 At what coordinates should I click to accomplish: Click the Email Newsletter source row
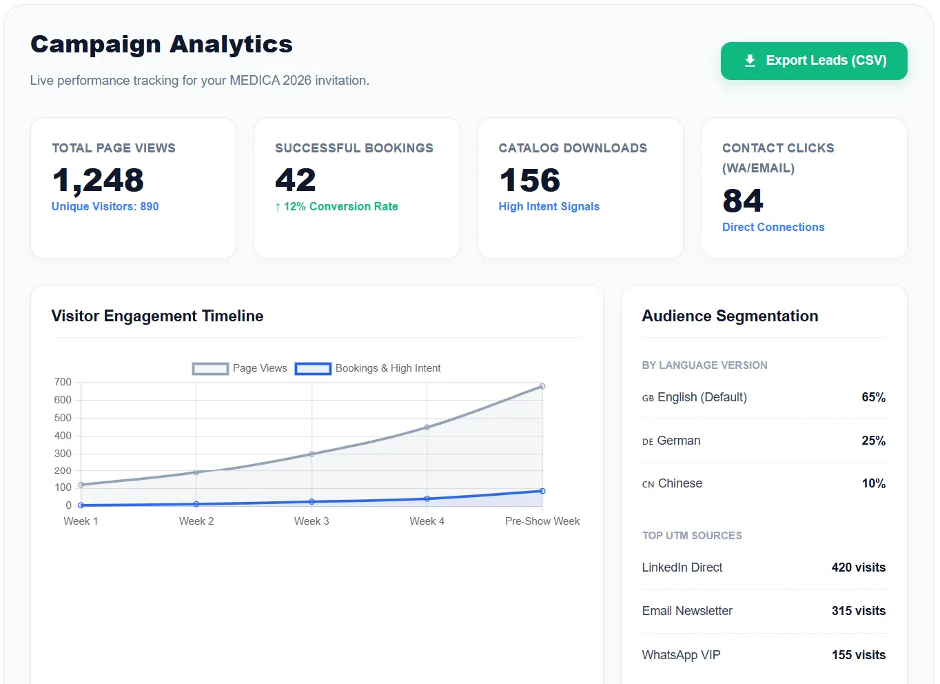(764, 611)
